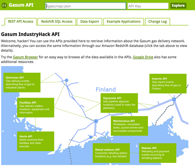Click the Gasum API swagger logo icon
The width and height of the screenshot is (195, 167).
tap(4, 5)
